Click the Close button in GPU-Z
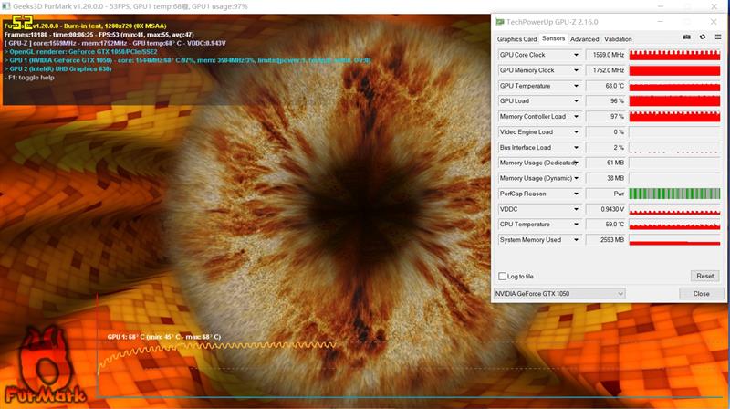Viewport: 730px width, 409px height. tap(701, 294)
